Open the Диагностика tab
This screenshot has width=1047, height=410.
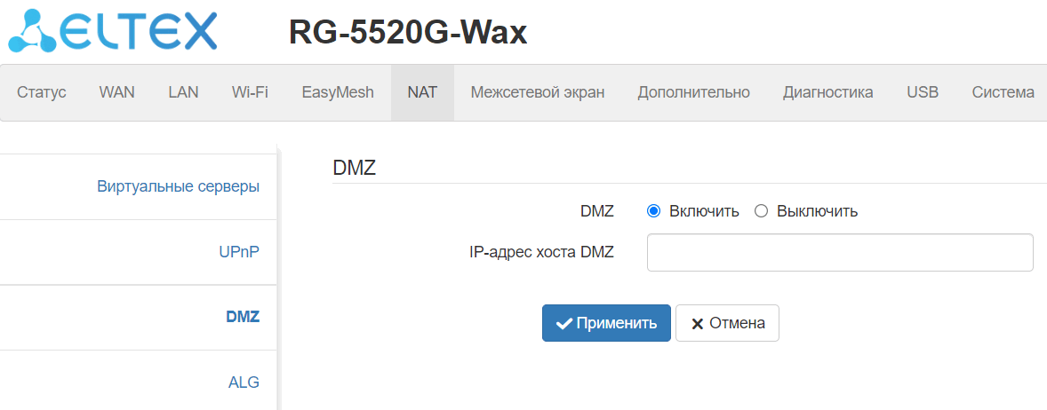(x=827, y=92)
